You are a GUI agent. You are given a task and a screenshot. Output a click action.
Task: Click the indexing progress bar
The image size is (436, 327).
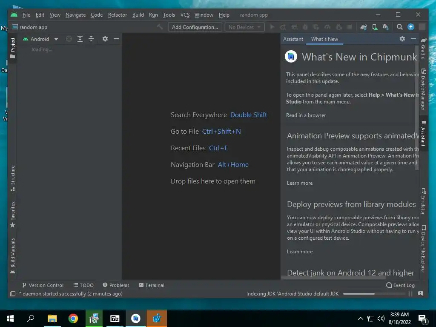click(374, 294)
